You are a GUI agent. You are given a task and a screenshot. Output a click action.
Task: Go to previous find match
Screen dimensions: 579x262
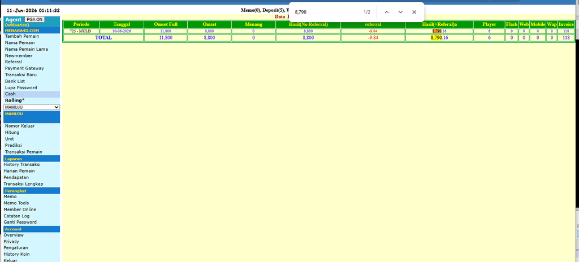387,12
